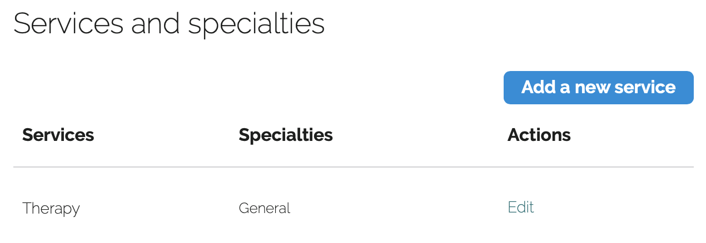Click the Therapy text in the table
This screenshot has height=243, width=706.
point(51,209)
